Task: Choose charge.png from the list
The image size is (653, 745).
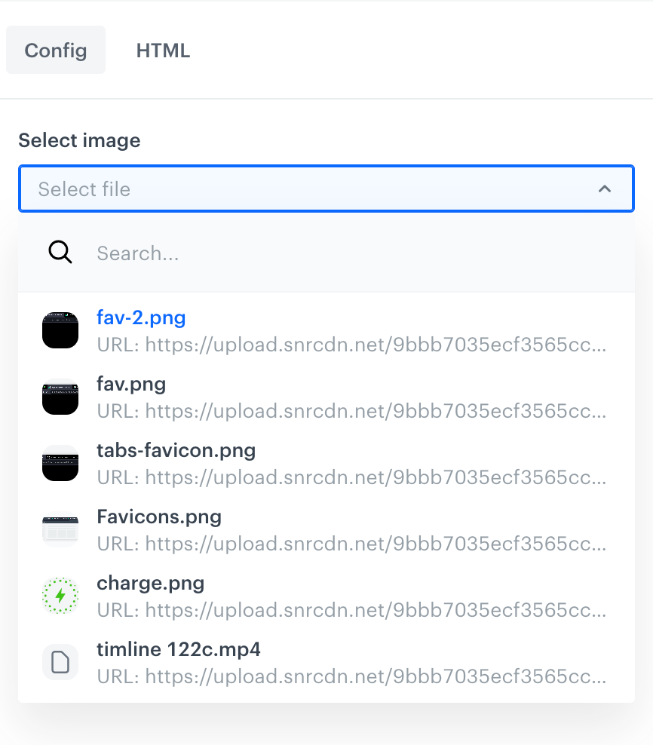Action: coord(151,583)
